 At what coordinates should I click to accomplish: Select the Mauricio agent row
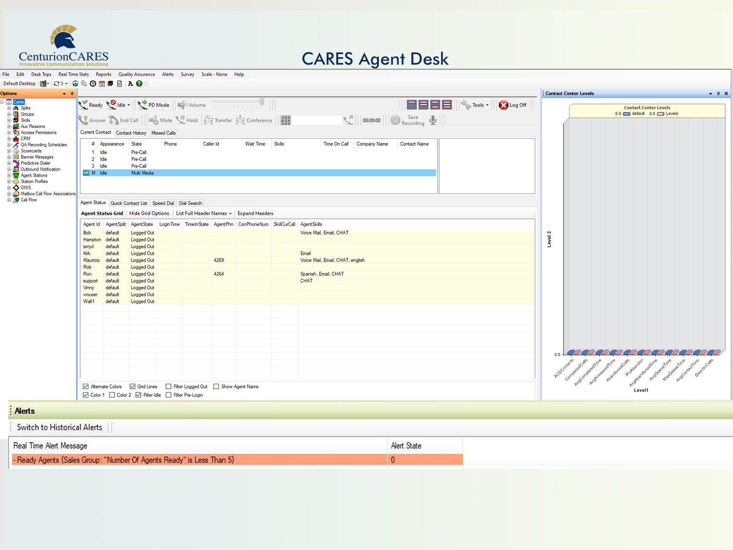307,260
